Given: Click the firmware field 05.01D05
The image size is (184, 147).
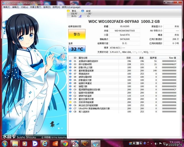Looking at the screenshot, I should (124, 26).
